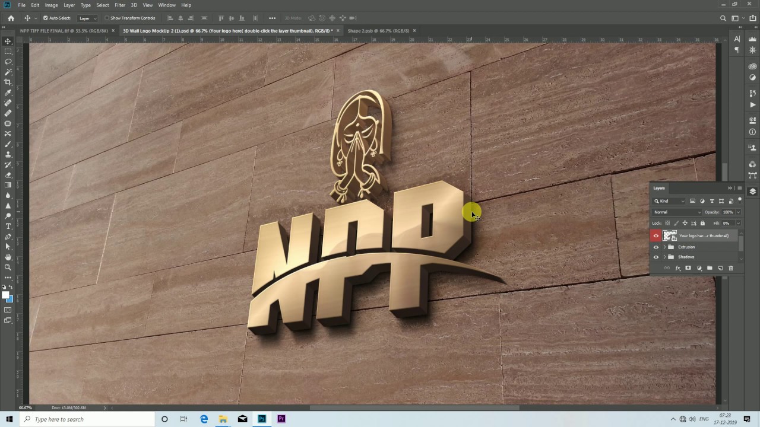This screenshot has width=760, height=427.
Task: Select the Eraser tool
Action: tap(8, 175)
